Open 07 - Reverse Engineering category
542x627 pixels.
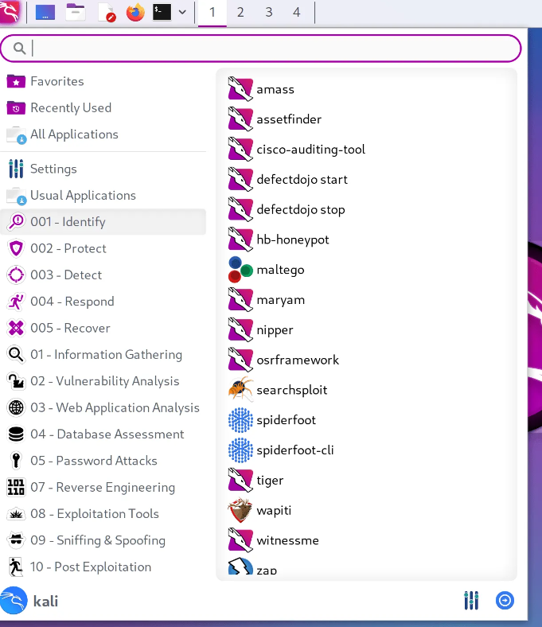tap(103, 487)
